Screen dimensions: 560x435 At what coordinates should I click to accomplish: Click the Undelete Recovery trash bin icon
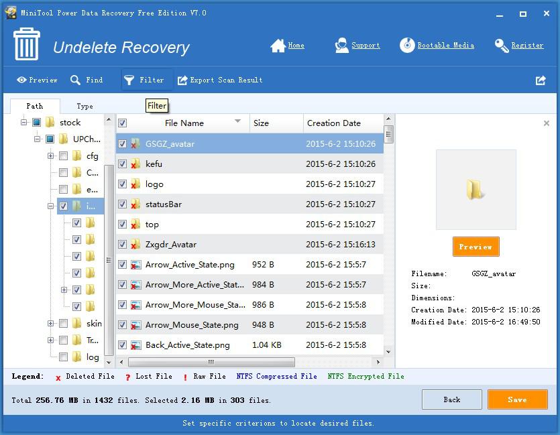tap(27, 44)
